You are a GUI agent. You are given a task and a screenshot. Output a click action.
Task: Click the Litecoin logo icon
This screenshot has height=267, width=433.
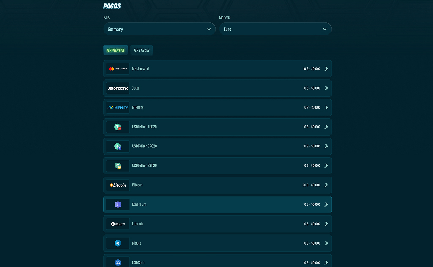(x=118, y=224)
